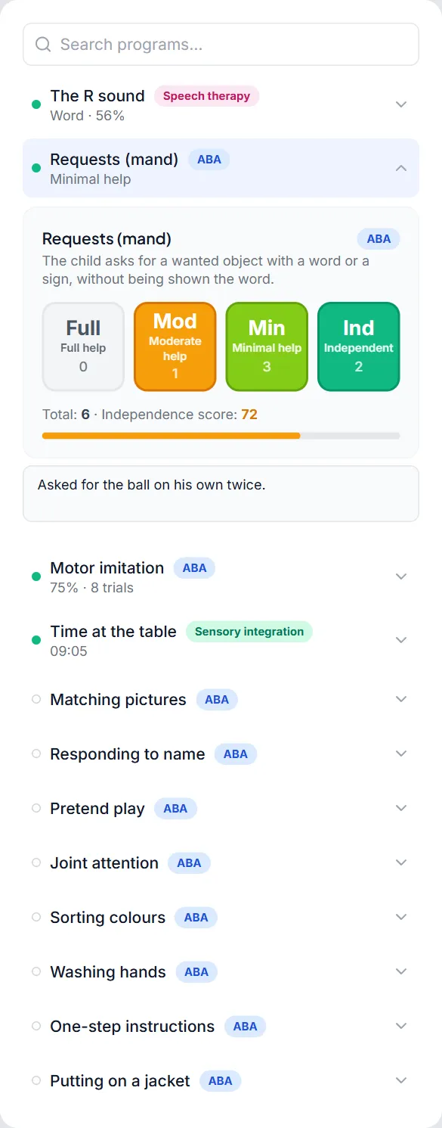
Task: Click the Sensory integration tag badge
Action: click(x=249, y=632)
